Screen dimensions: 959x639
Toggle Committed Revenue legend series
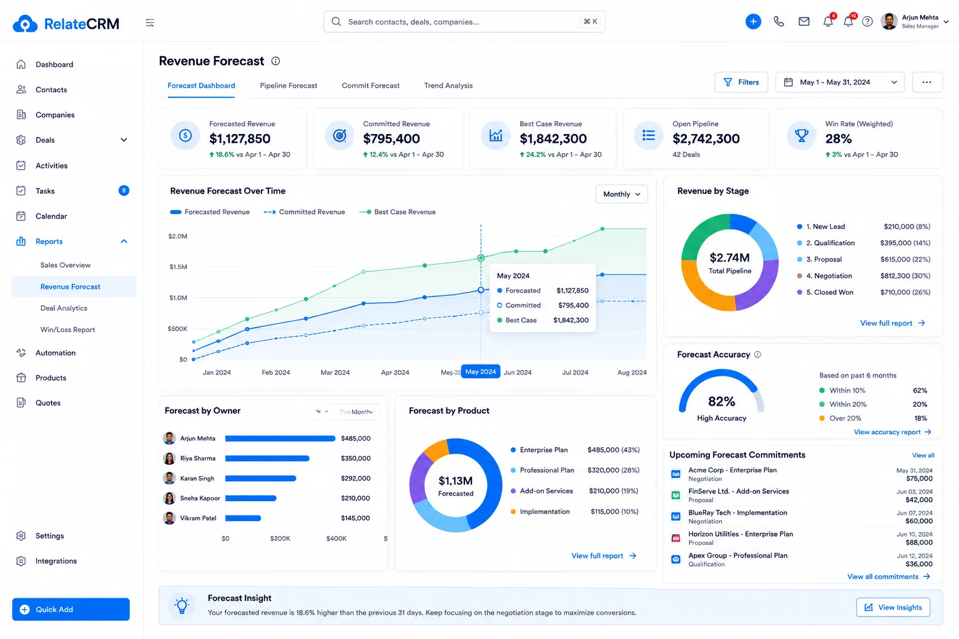point(304,212)
